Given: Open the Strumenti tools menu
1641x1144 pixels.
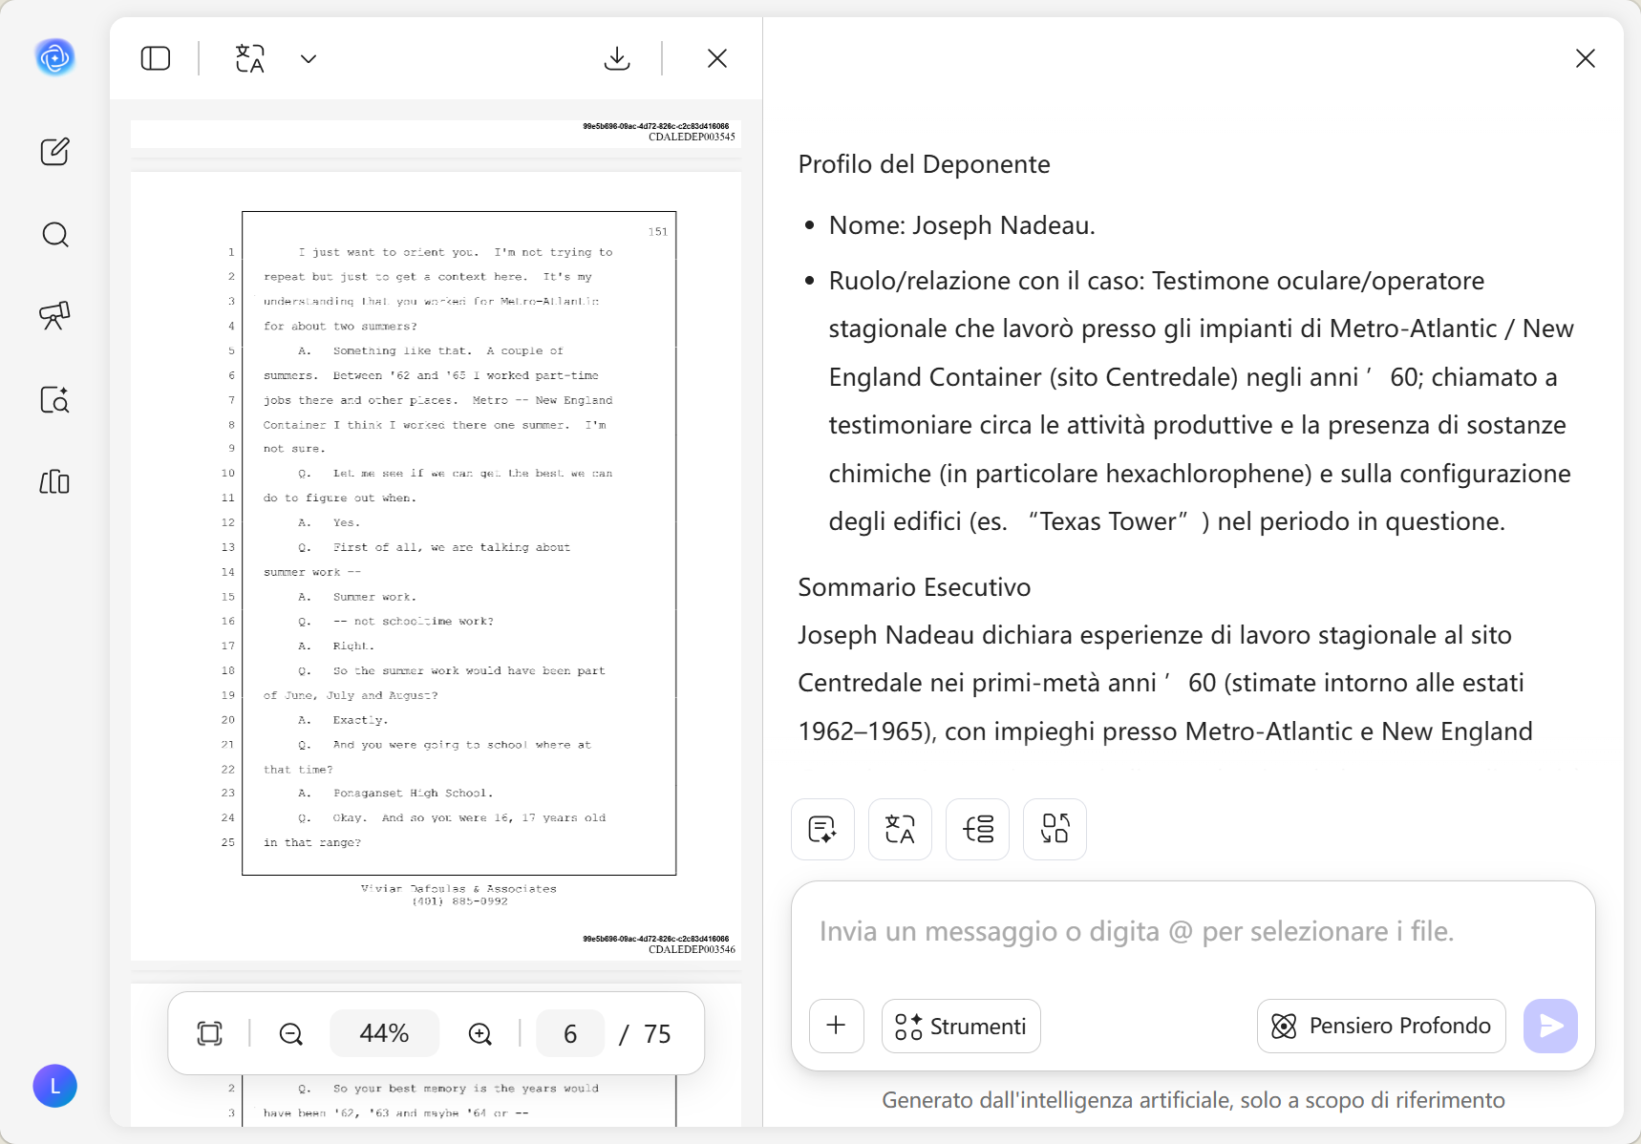Looking at the screenshot, I should (x=961, y=1026).
